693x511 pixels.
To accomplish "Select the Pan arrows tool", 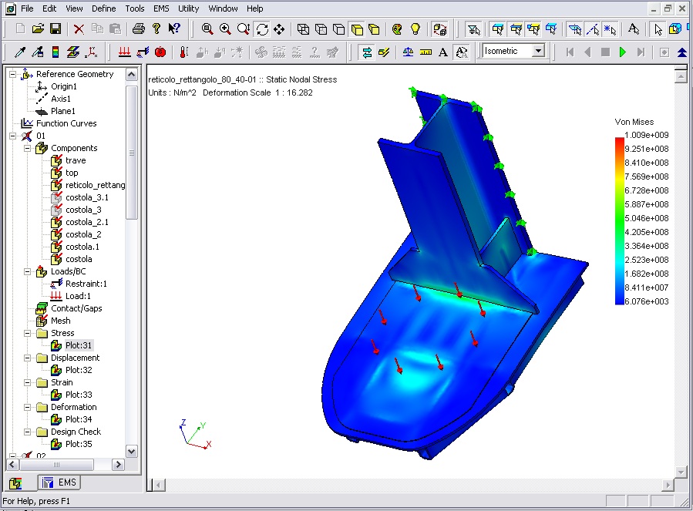I will click(279, 29).
